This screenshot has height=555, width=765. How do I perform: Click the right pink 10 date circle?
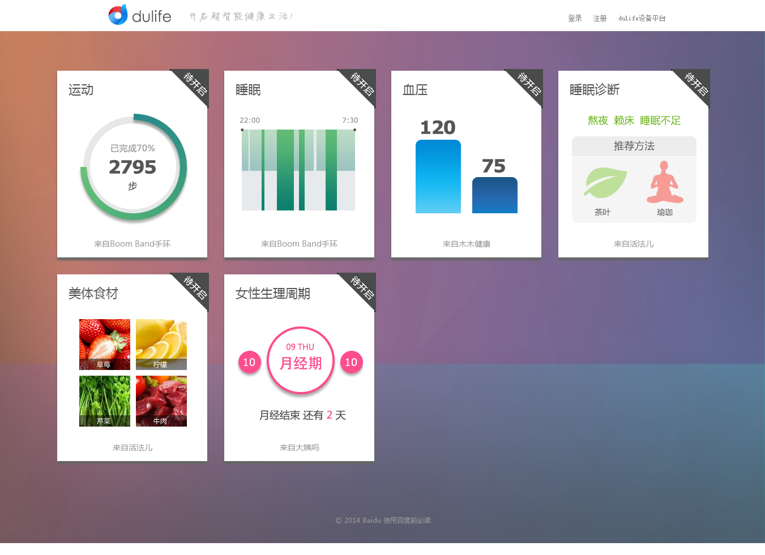(351, 362)
